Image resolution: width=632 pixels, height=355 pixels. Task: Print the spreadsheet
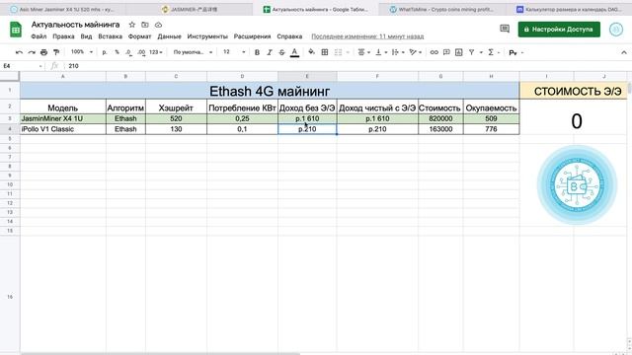click(x=43, y=52)
